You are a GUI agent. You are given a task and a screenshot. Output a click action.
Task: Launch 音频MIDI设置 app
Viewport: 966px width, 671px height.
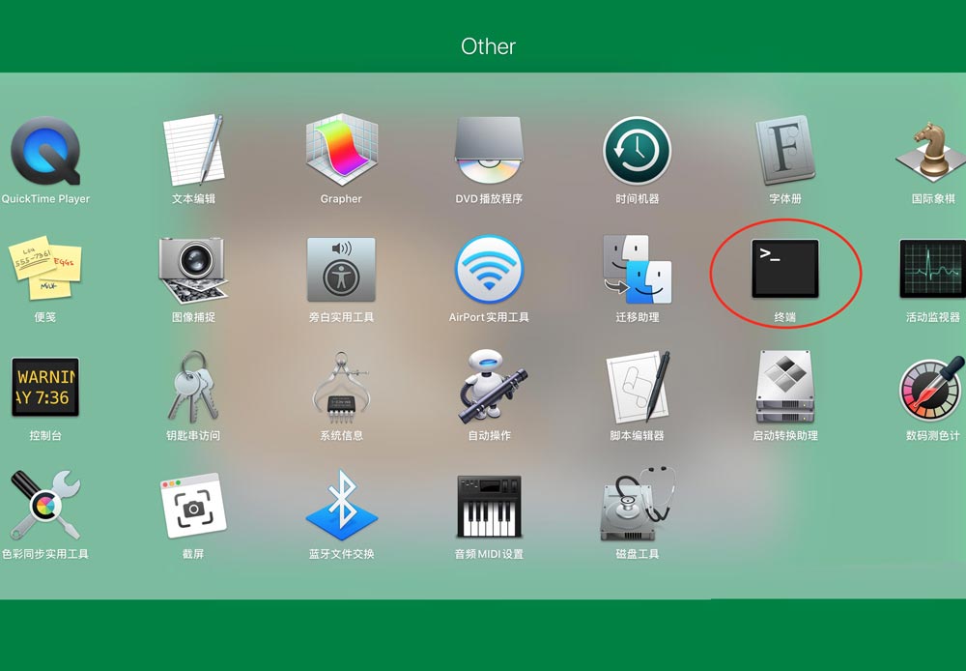point(489,506)
